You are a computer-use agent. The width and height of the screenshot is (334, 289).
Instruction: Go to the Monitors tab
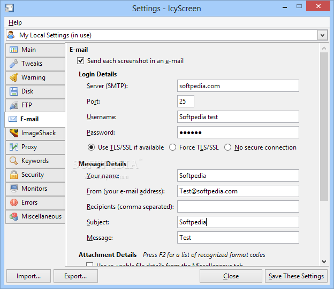point(35,189)
